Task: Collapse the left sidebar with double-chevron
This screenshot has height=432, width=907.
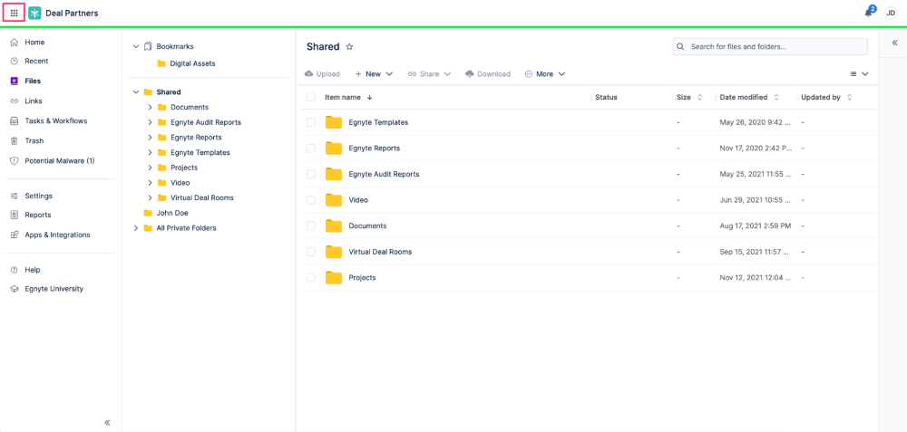Action: tap(107, 422)
